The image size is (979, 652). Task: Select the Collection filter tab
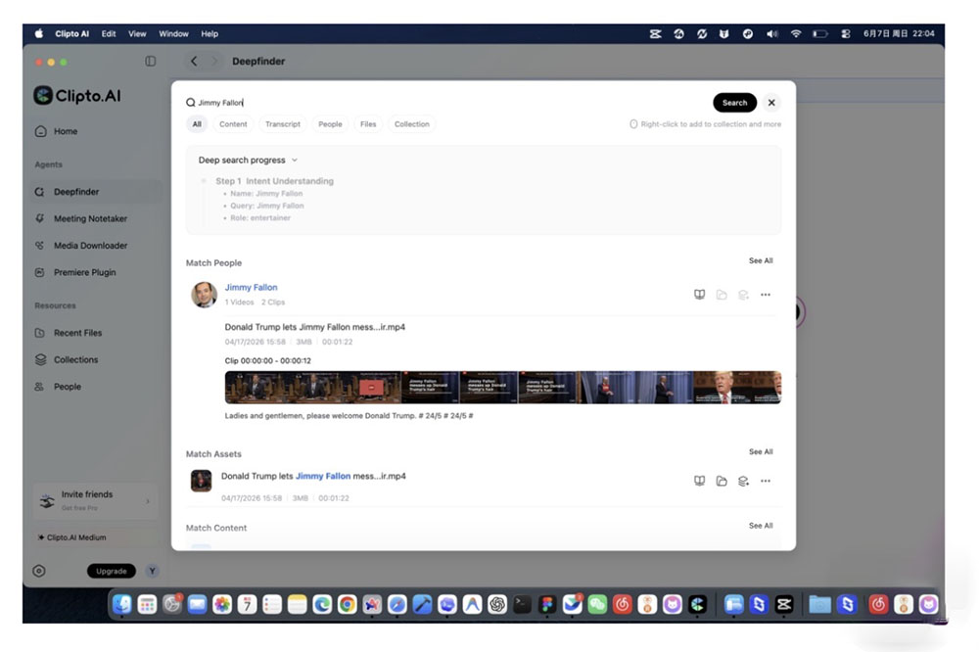coord(412,124)
